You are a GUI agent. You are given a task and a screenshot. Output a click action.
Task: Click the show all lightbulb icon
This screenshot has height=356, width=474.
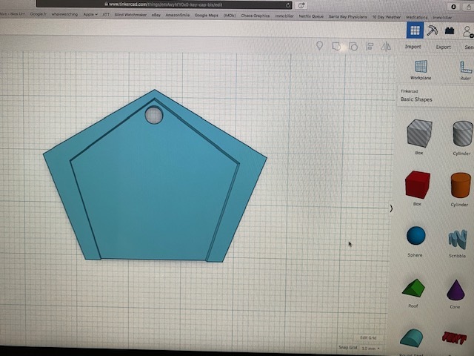(x=319, y=46)
